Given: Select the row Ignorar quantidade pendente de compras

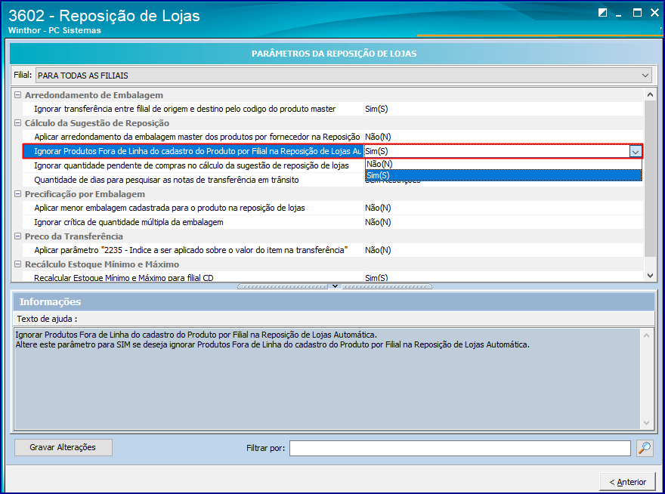Looking at the screenshot, I should [x=191, y=165].
